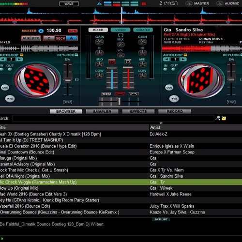This screenshot has width=242, height=242.
Task: Click play/pause button on left deck
Action: pos(10,99)
